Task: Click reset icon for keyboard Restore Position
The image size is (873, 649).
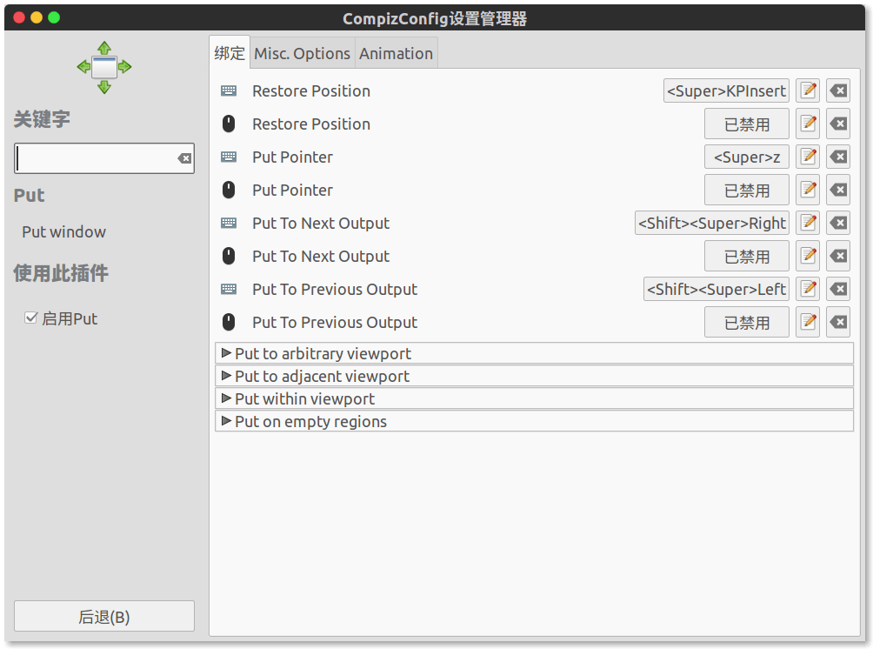Action: click(838, 91)
